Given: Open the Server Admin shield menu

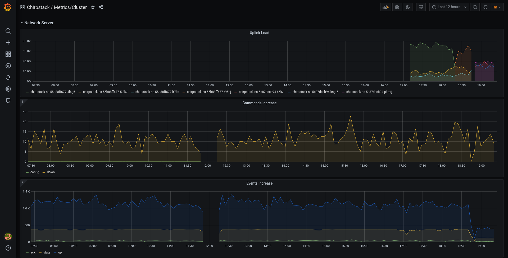Looking at the screenshot, I should coord(8,101).
